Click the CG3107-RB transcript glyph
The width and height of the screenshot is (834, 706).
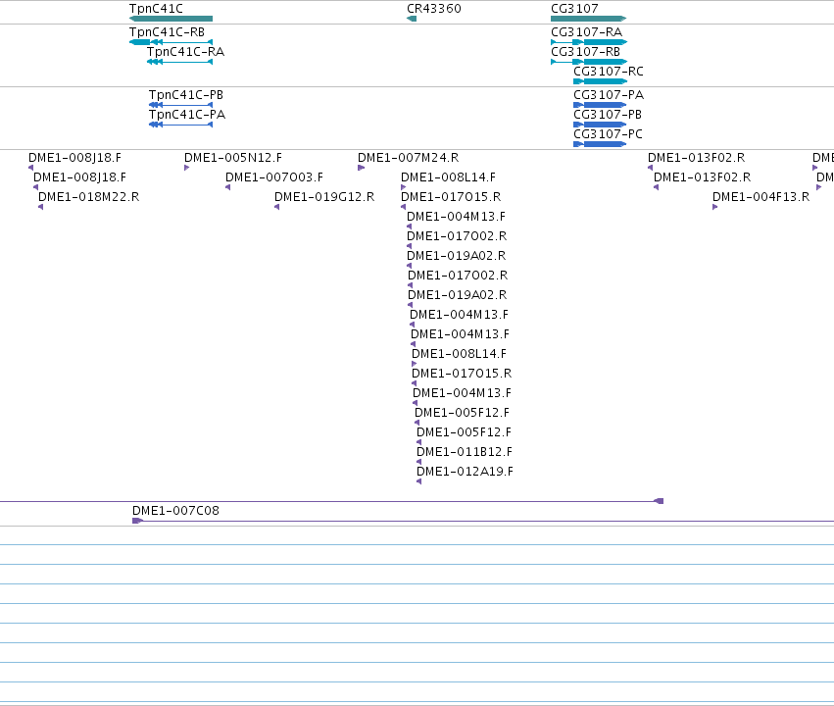(589, 62)
